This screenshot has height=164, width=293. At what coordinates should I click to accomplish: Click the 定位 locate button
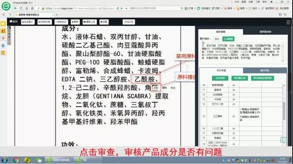coord(217,39)
